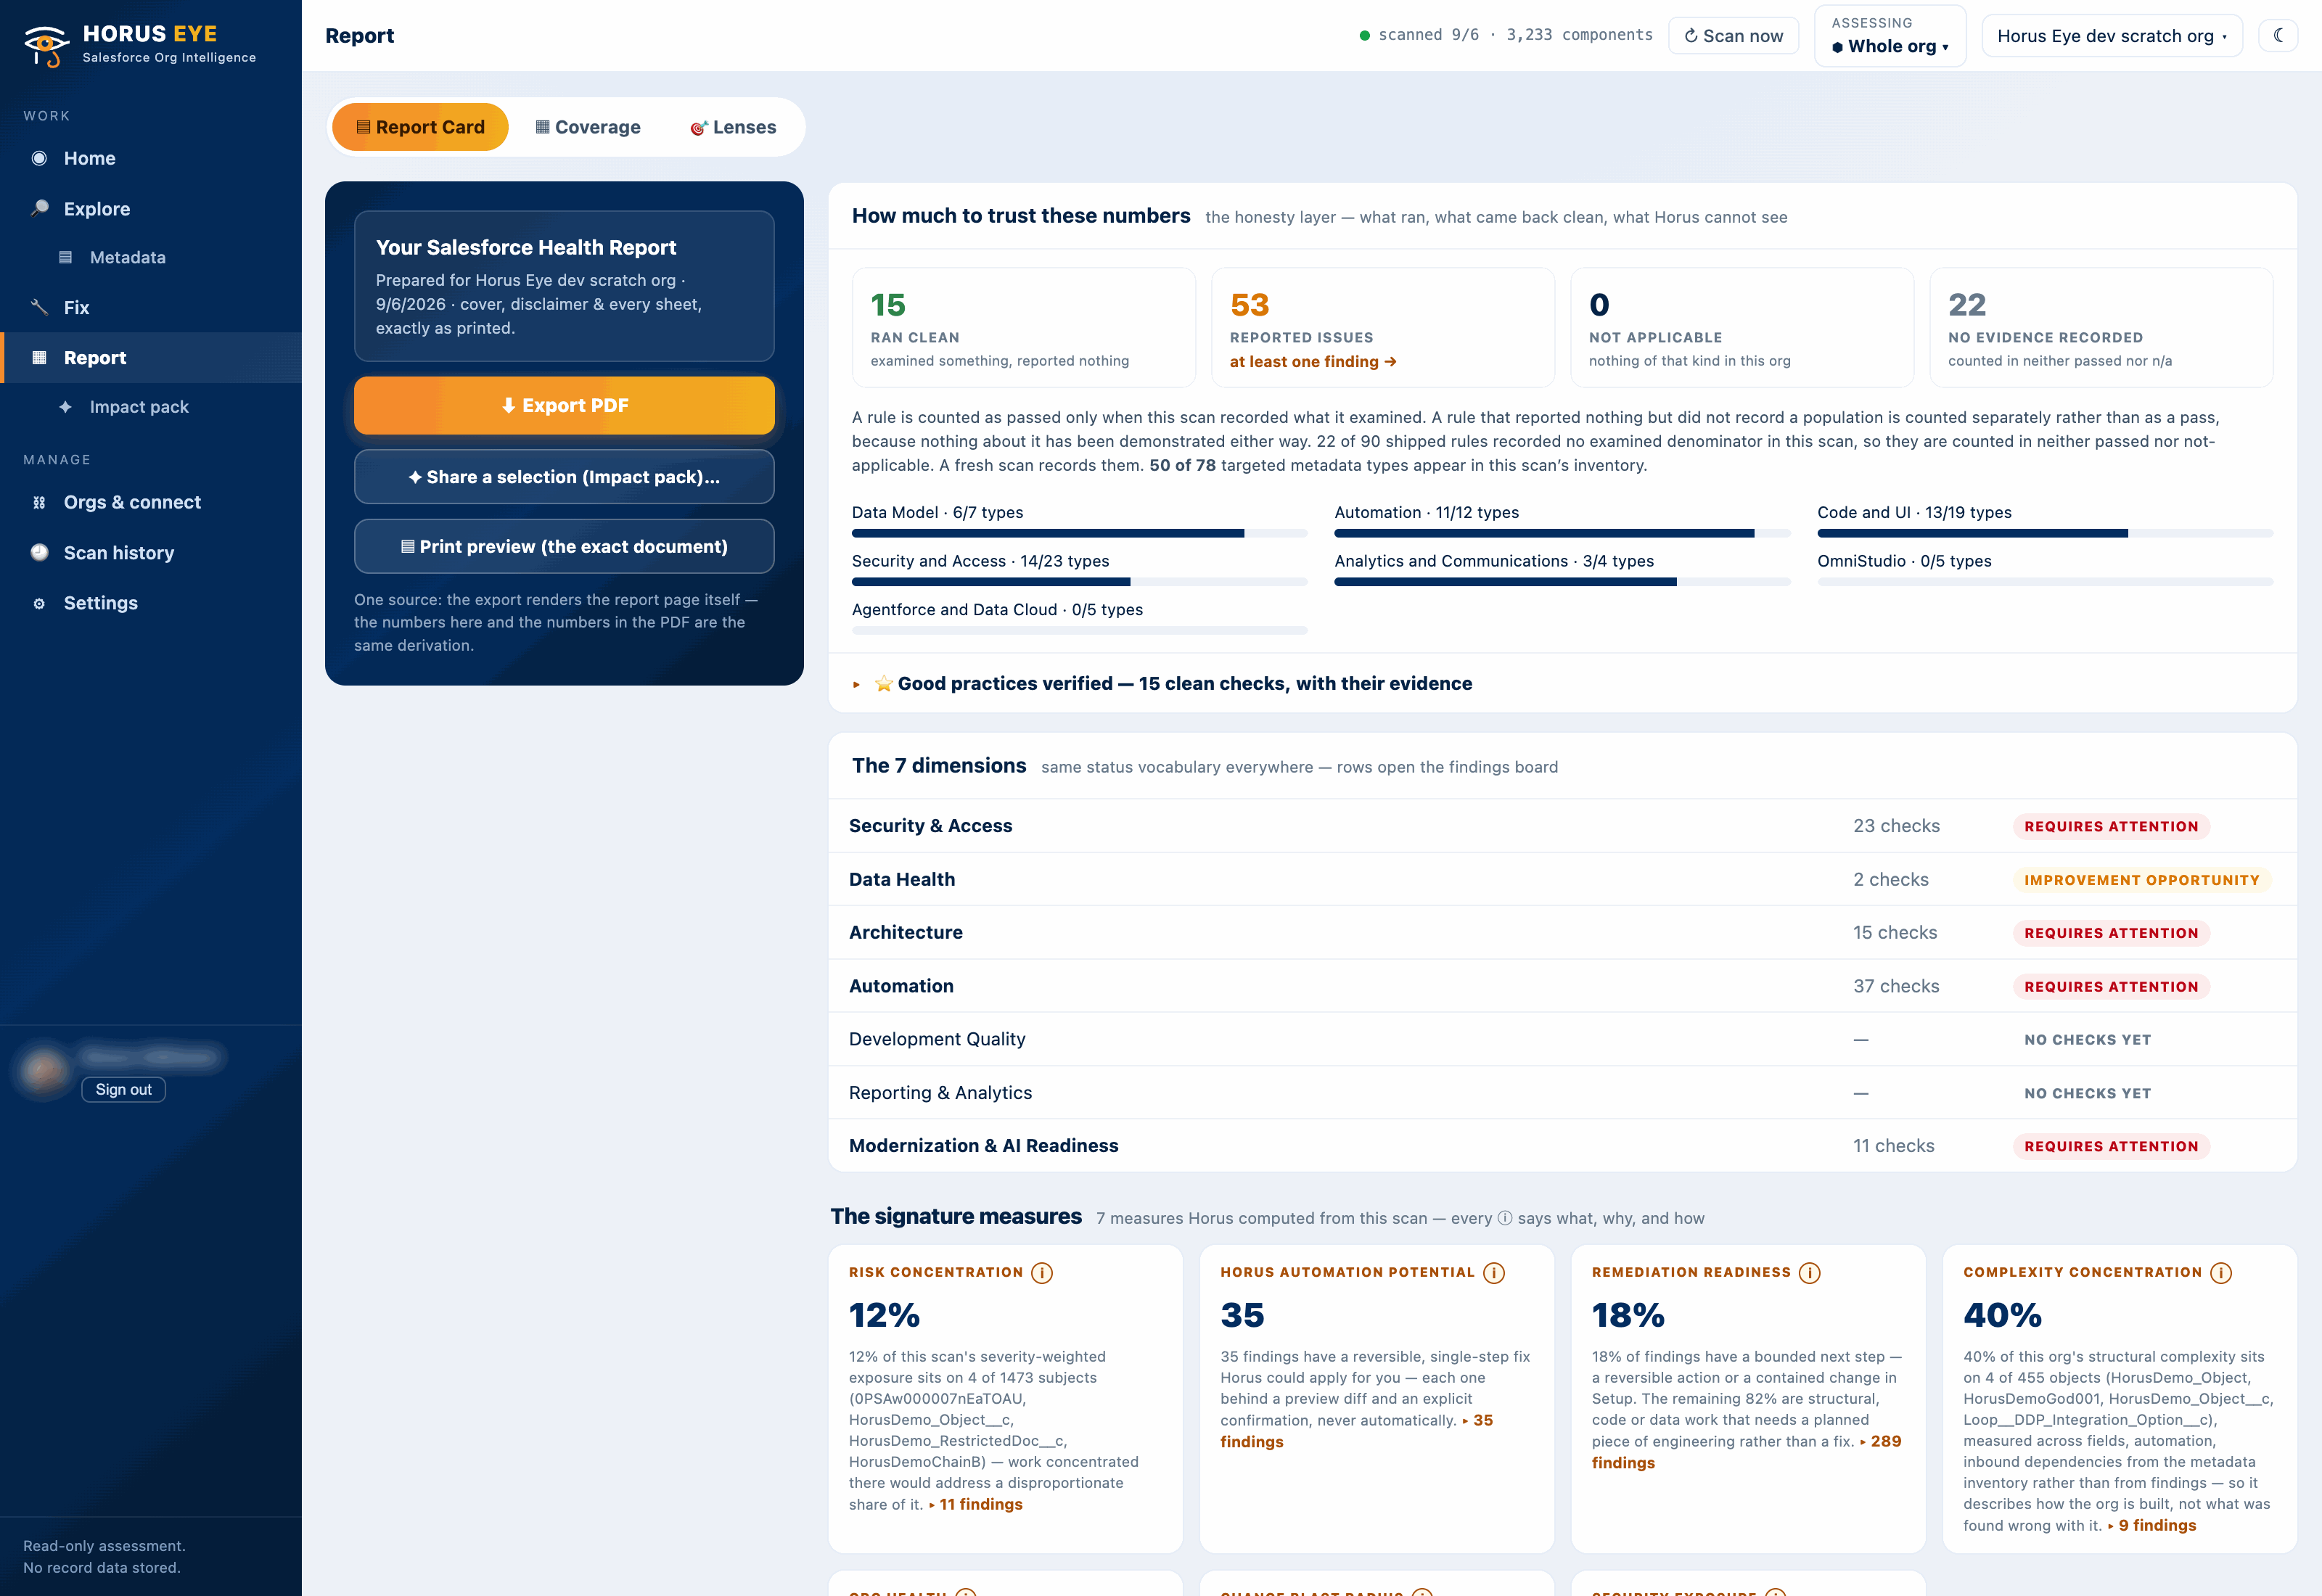This screenshot has height=1596, width=2322.
Task: Click the Lenses tab target icon
Action: tap(699, 127)
